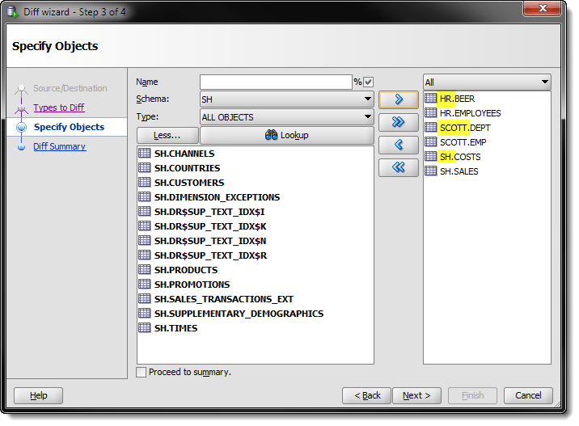This screenshot has height=426, width=579.
Task: Select SH.TIMES row text
Action: coord(175,328)
